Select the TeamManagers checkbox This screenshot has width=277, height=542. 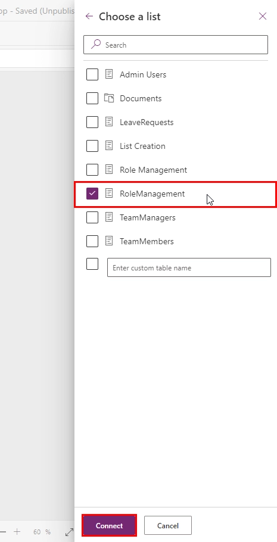(x=92, y=217)
